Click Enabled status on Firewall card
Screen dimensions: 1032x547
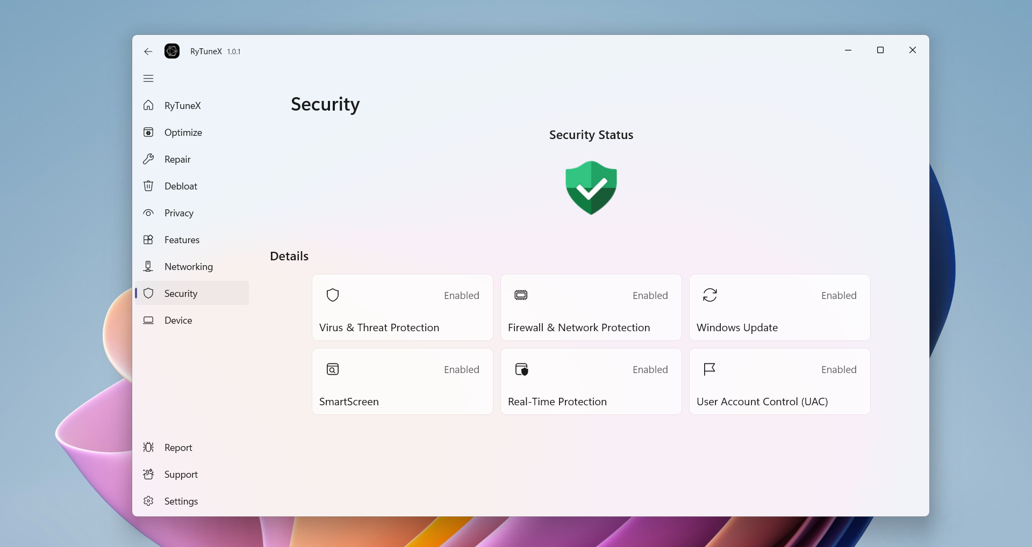pyautogui.click(x=650, y=295)
